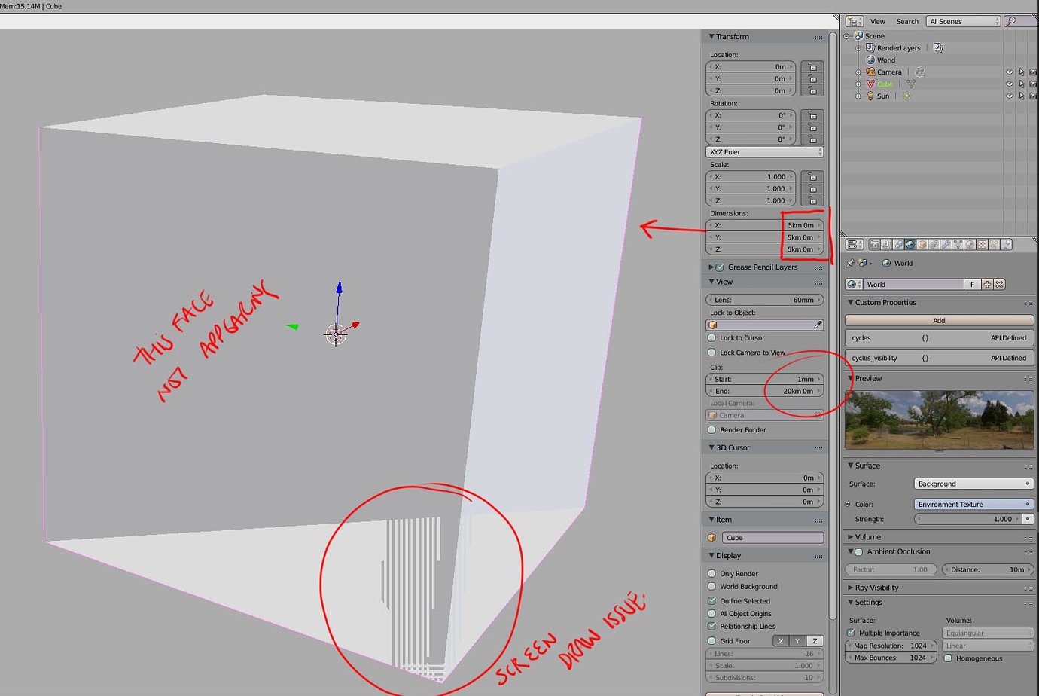Click the pin icon above the World name field
Viewport: 1039px width, 696px height.
(x=851, y=263)
